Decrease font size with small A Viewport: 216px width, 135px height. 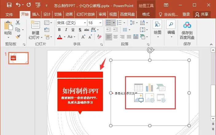point(90,37)
